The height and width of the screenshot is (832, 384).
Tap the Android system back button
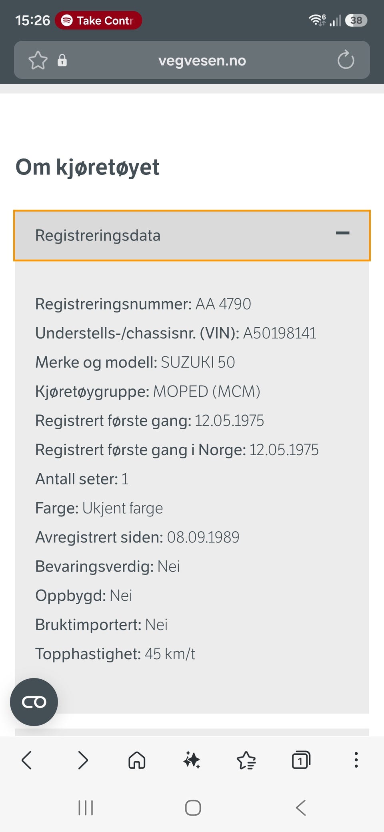point(301,808)
